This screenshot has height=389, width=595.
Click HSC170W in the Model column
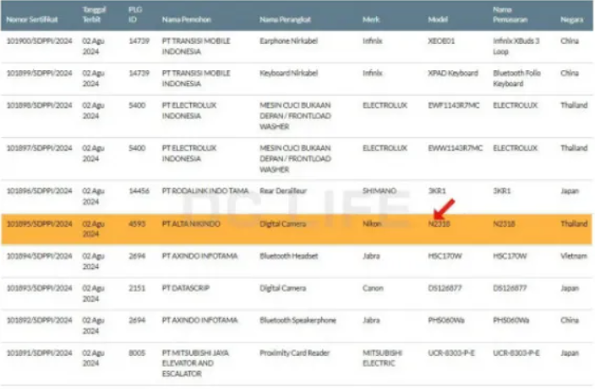445,255
